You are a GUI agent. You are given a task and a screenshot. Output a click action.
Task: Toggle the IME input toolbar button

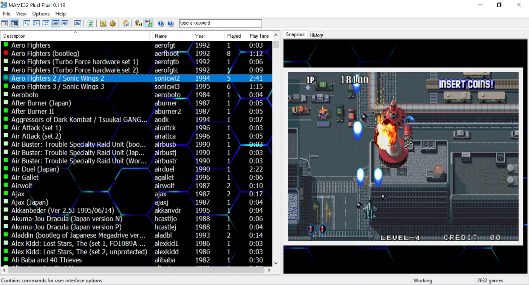[148, 23]
